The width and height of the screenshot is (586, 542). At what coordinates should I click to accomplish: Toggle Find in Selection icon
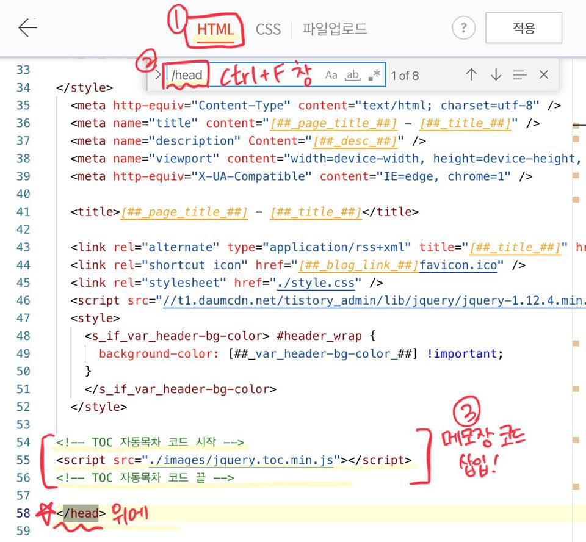(x=519, y=74)
